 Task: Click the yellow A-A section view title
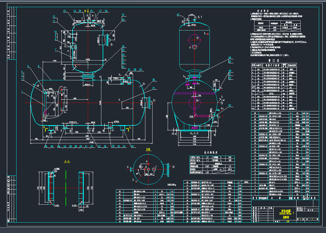tap(67, 161)
